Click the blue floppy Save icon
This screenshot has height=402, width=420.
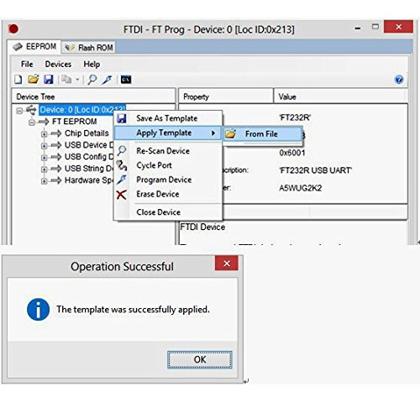pos(49,80)
